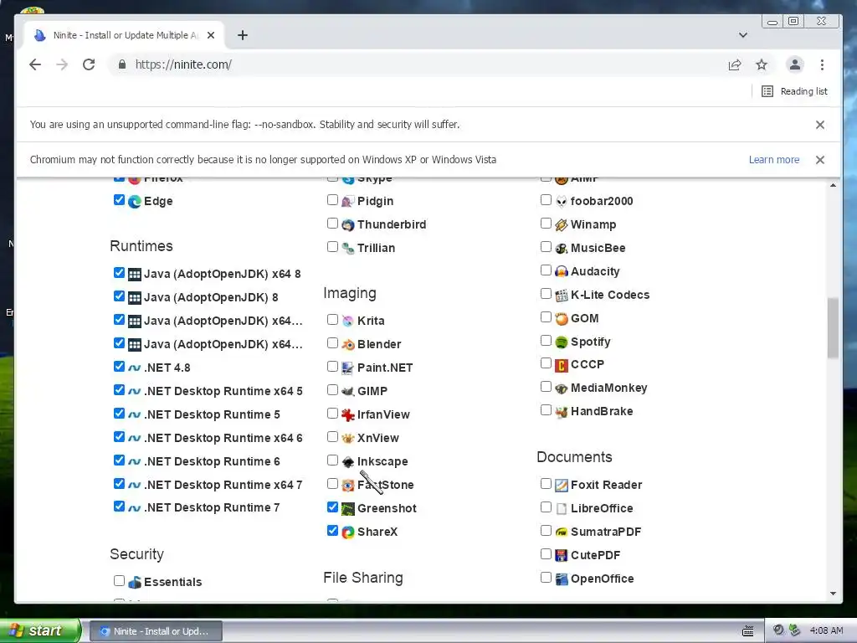Check the Audacity checkbox
This screenshot has height=643, width=857.
546,270
